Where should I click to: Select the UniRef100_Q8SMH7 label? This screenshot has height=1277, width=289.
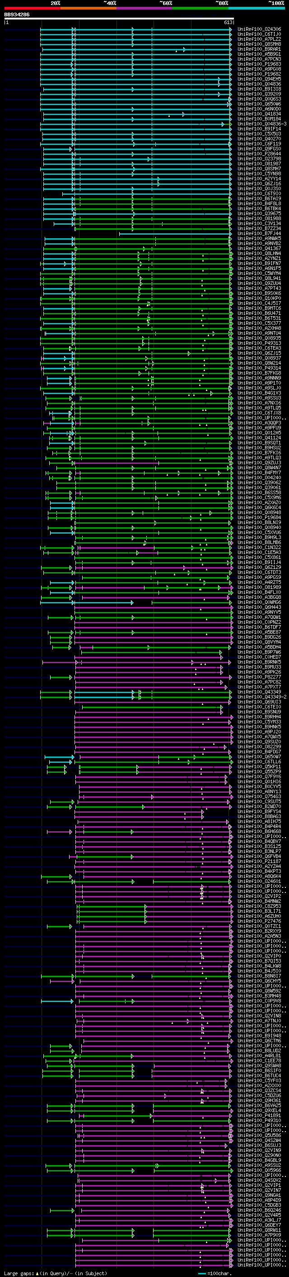pyautogui.click(x=259, y=169)
